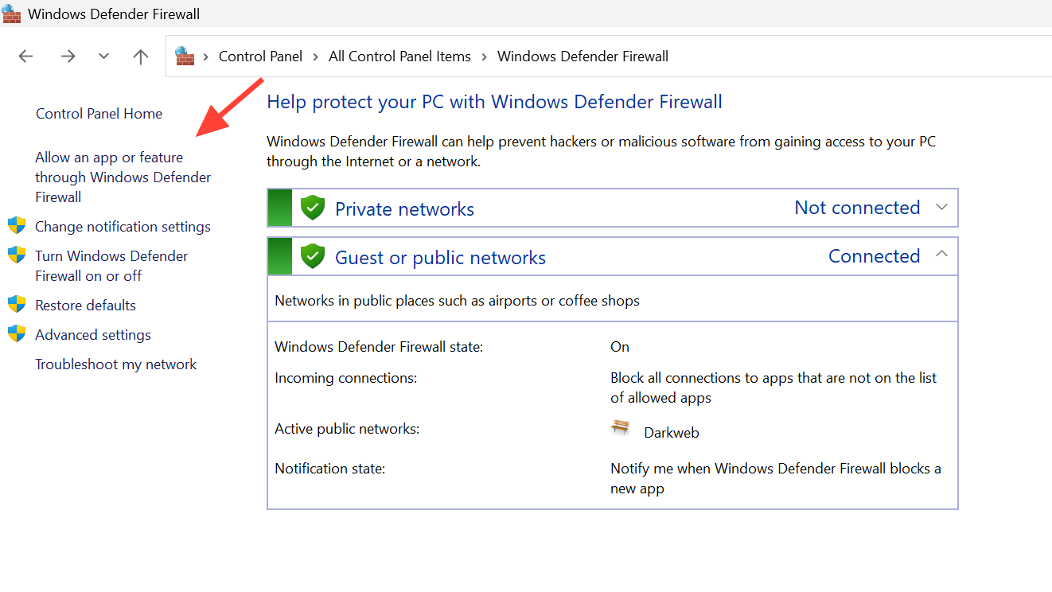Viewport: 1052px width, 592px height.
Task: Click the Block all connections description text
Action: coord(773,388)
